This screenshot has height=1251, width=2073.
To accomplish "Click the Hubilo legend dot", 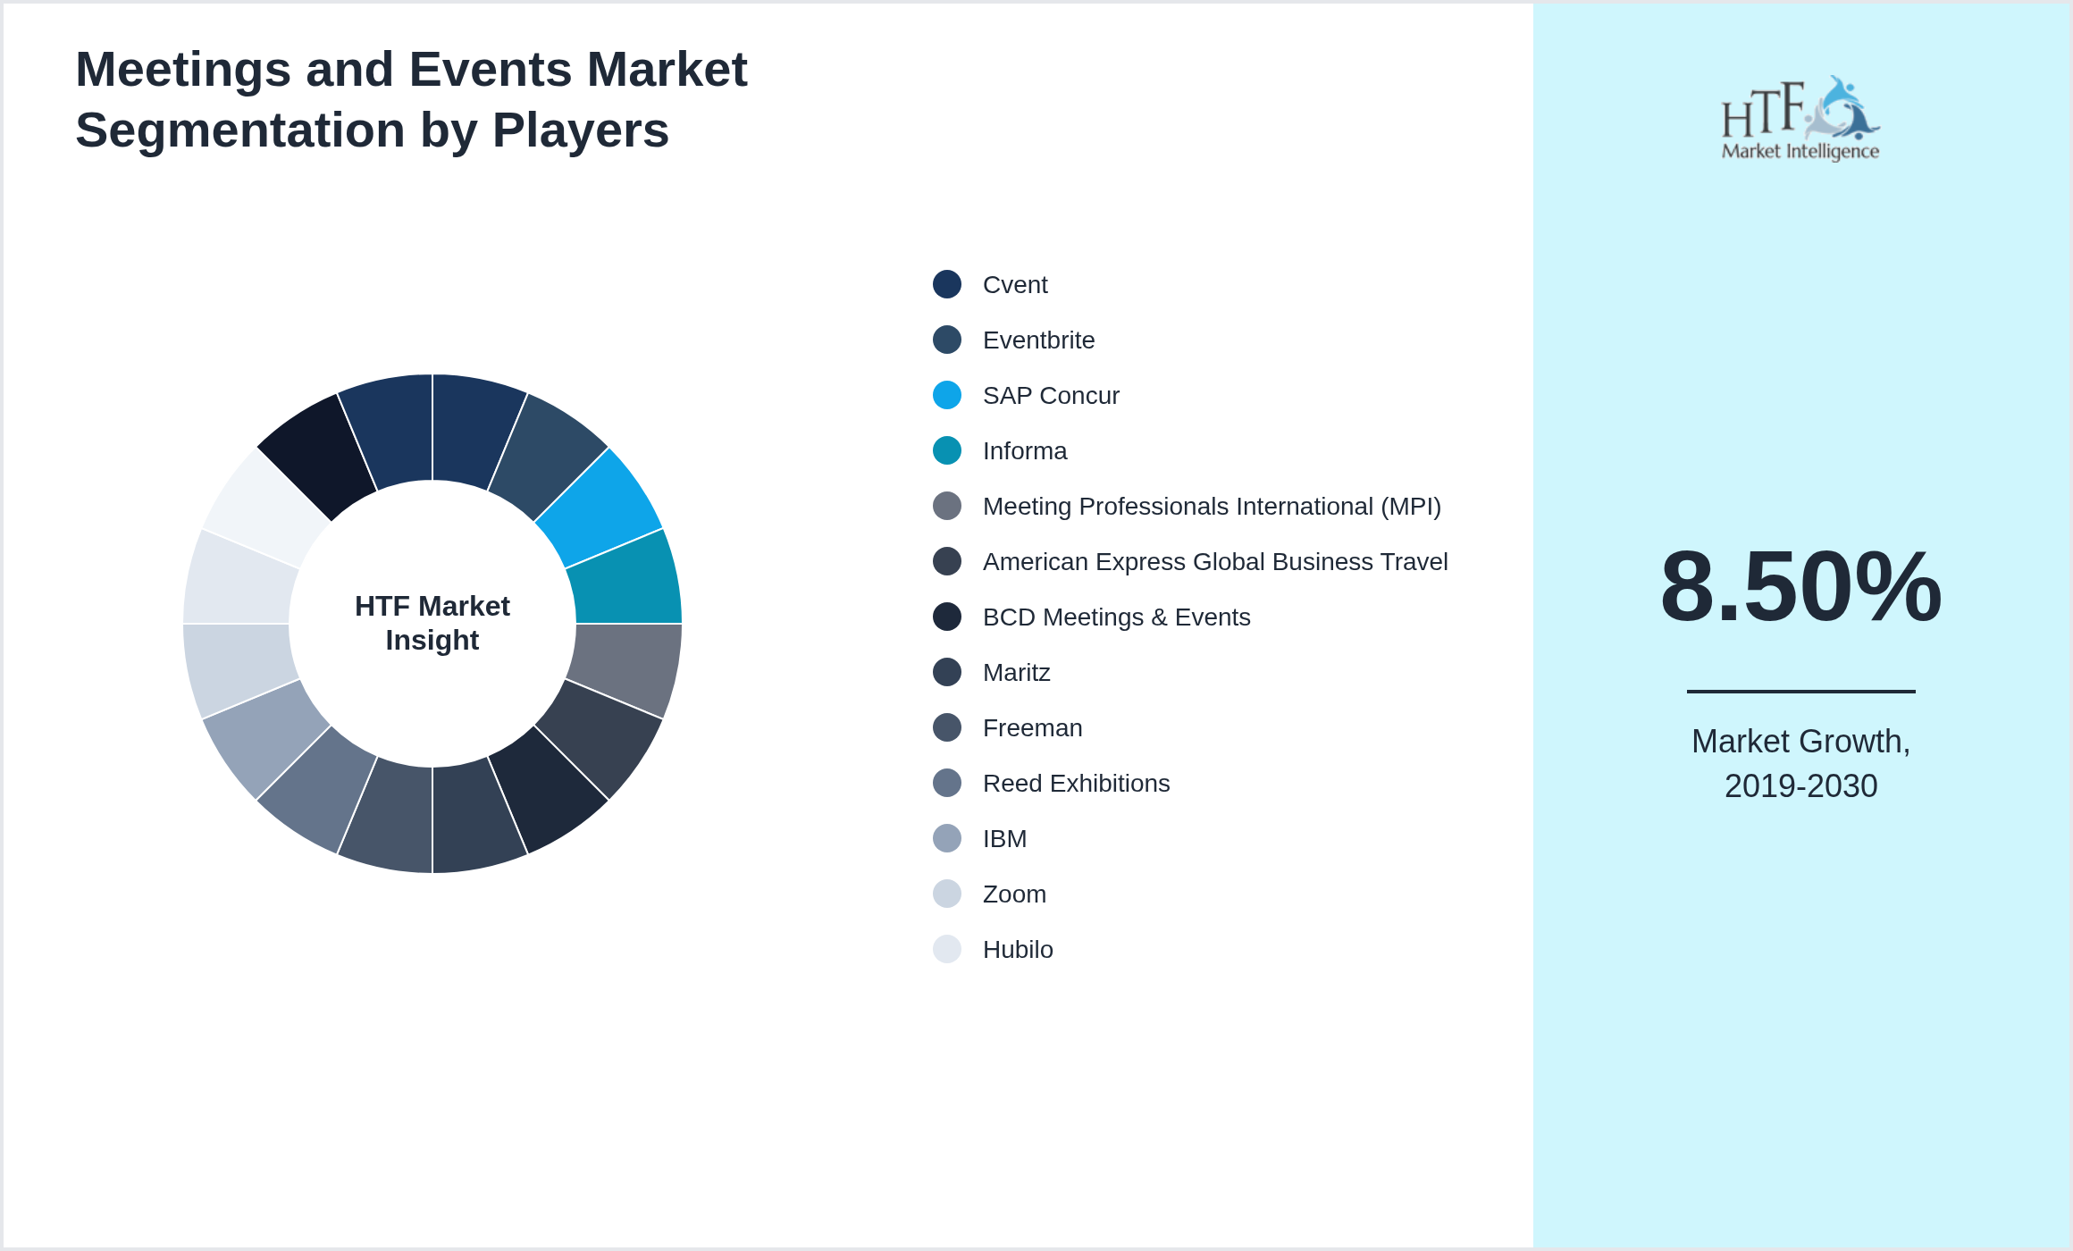I will [947, 949].
